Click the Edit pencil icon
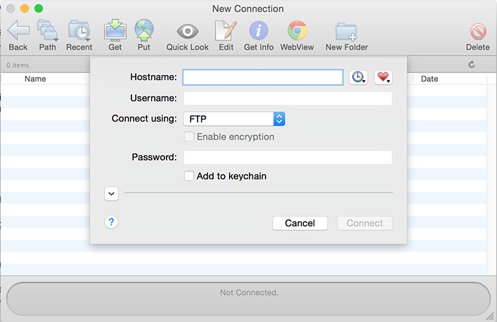 [x=226, y=32]
